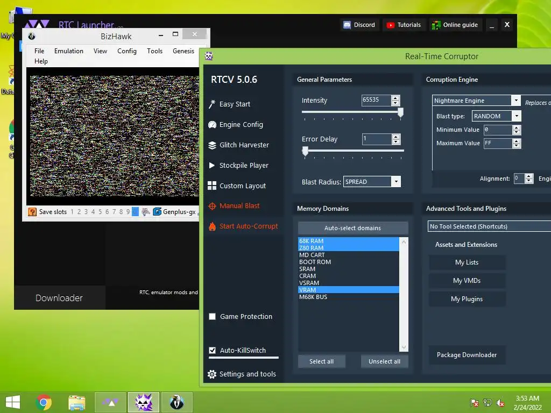The width and height of the screenshot is (551, 413).
Task: Open Custom Layout grid icon
Action: (212, 186)
